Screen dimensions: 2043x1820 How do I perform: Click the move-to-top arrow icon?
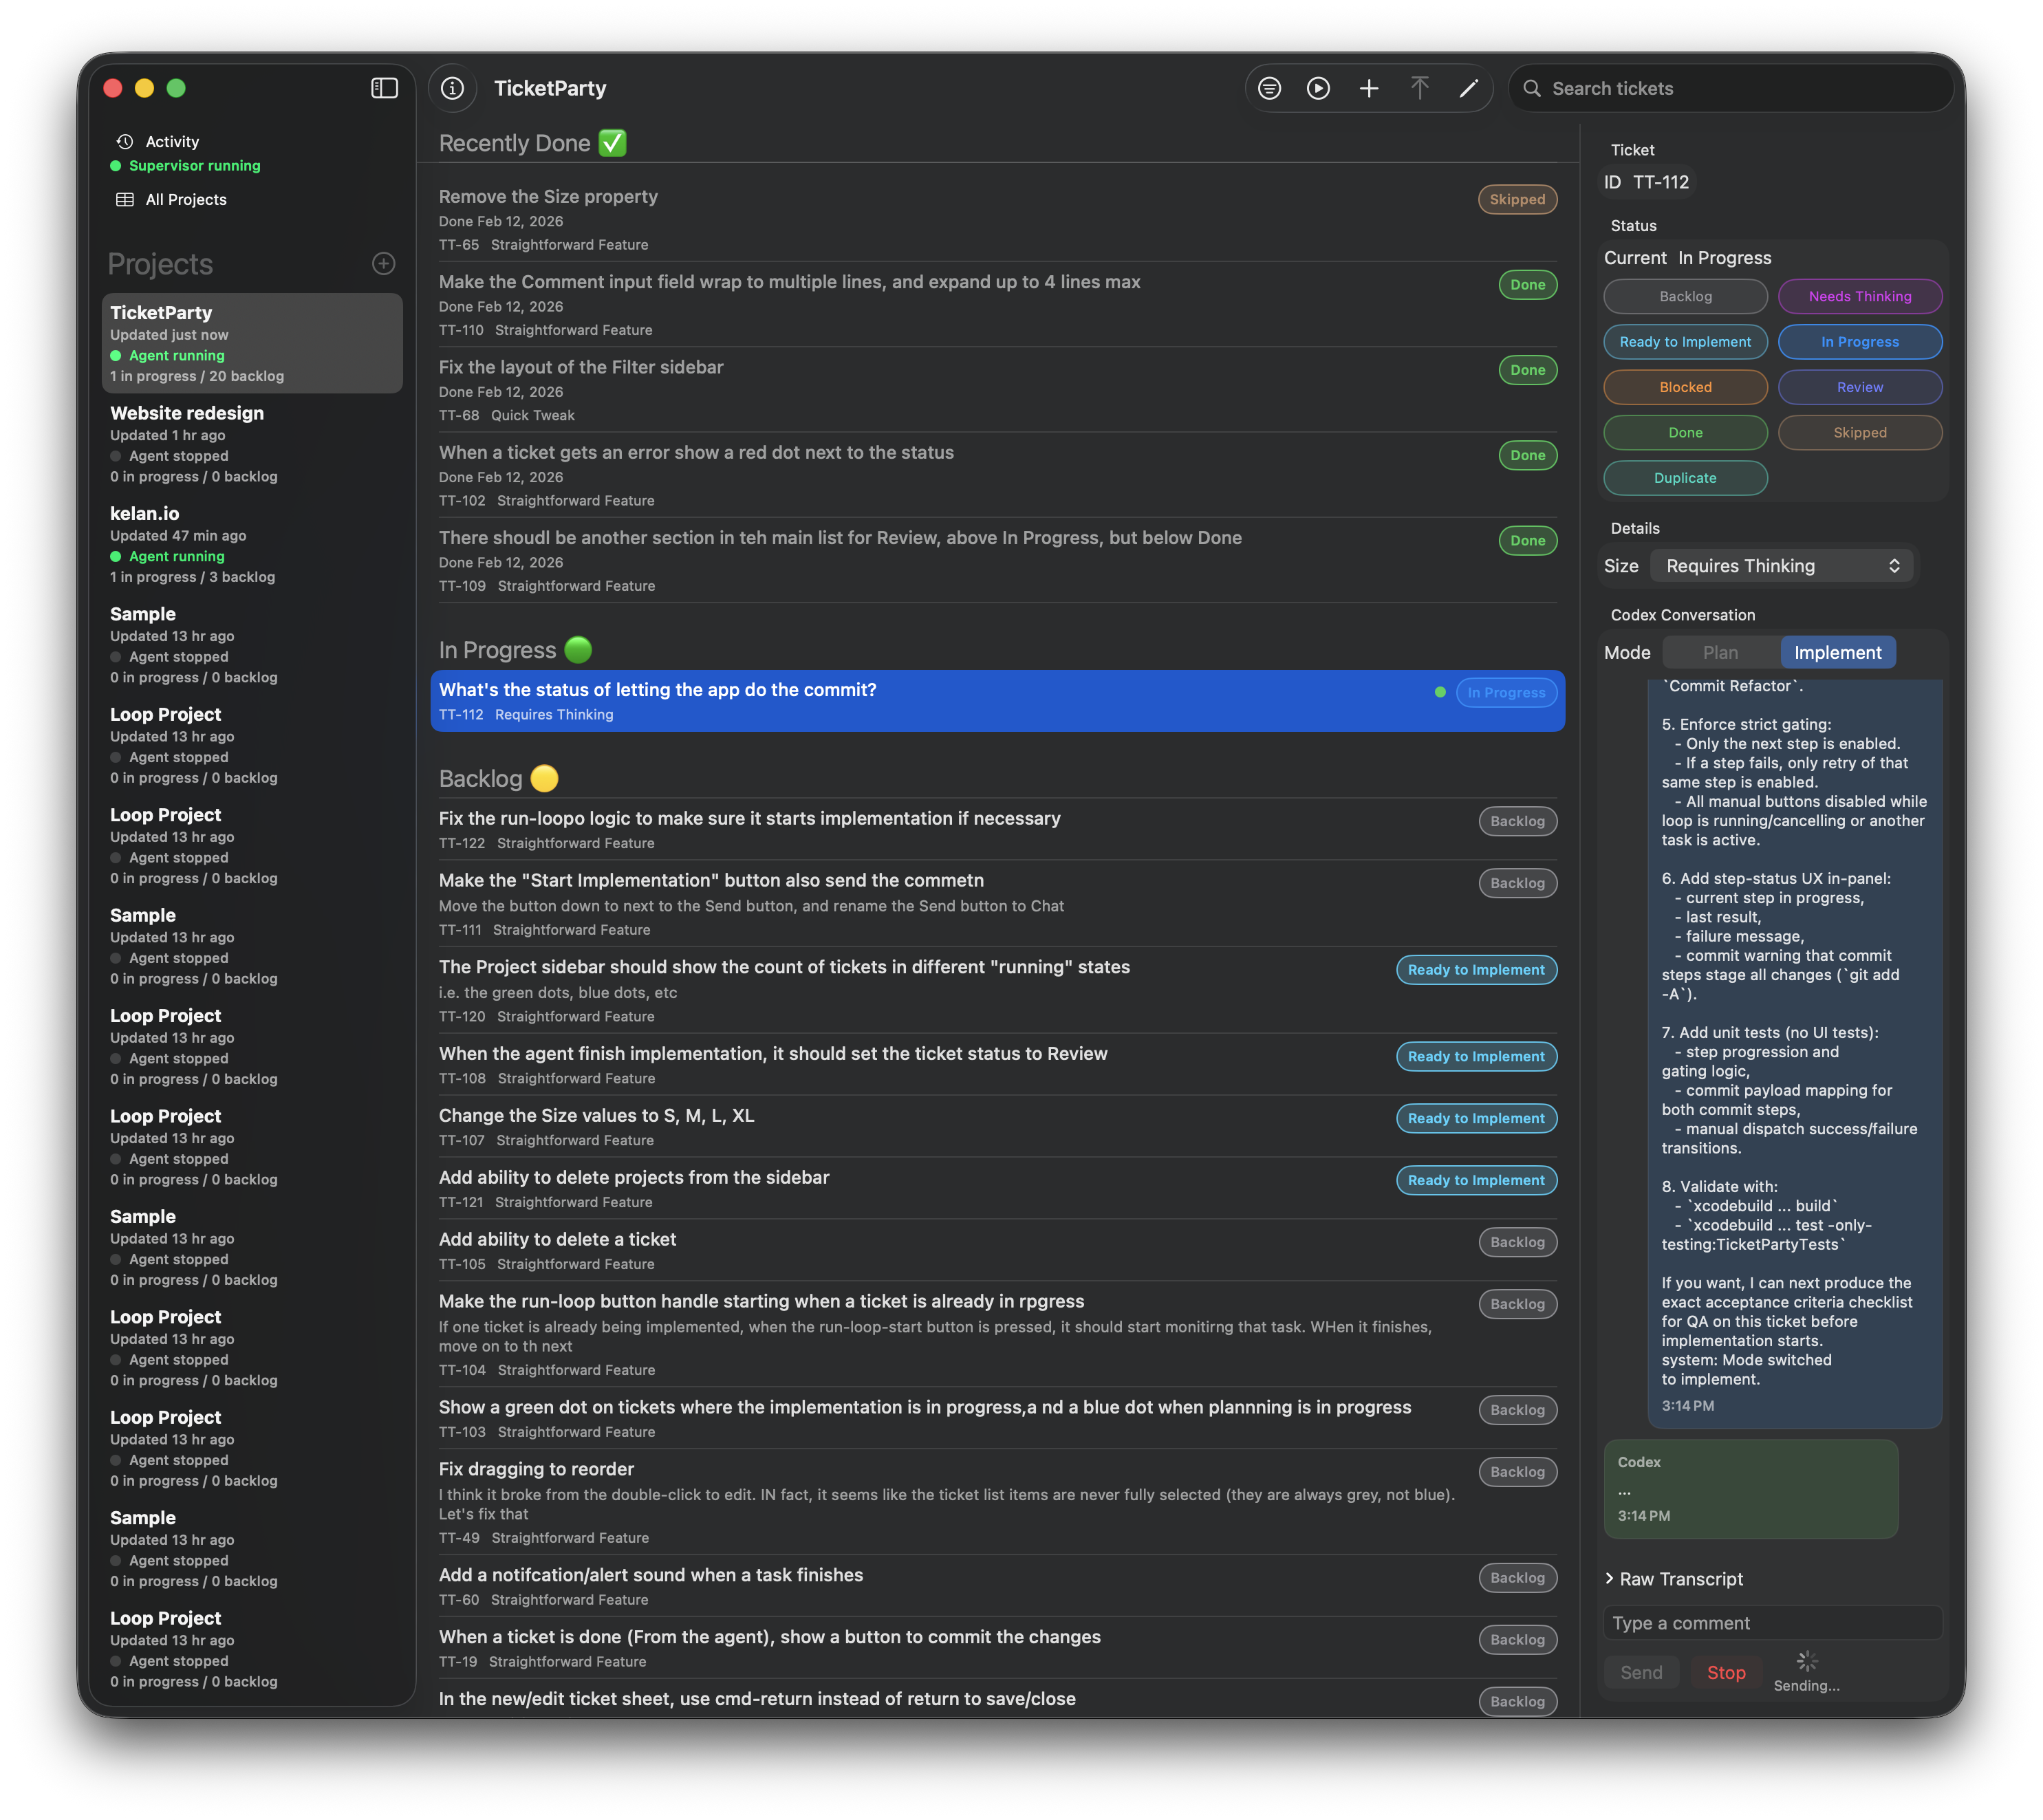coord(1419,88)
